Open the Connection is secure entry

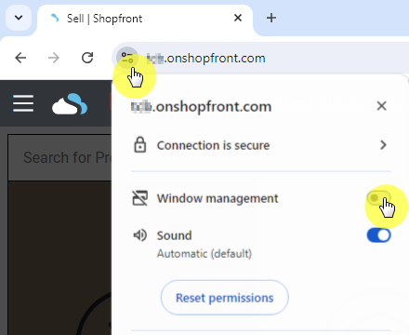click(x=260, y=145)
